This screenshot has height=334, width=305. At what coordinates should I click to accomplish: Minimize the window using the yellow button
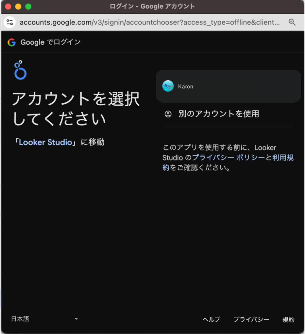[18, 7]
